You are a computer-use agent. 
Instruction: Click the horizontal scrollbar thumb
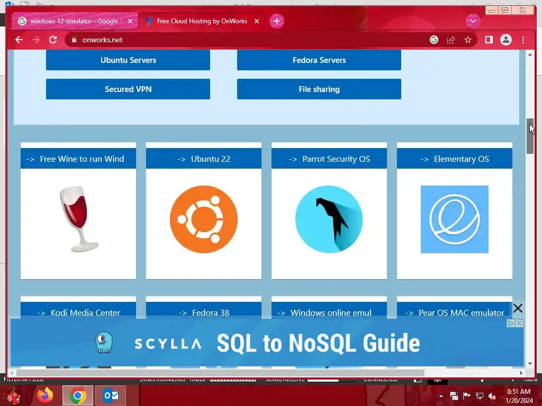(x=220, y=373)
